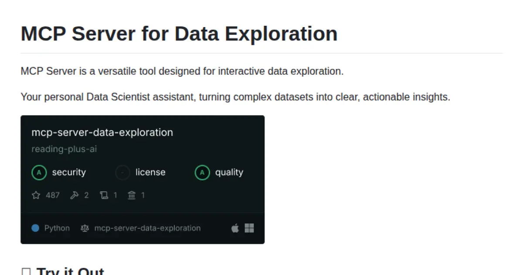
Task: Click the Windows platform logo on the card
Action: click(x=249, y=227)
